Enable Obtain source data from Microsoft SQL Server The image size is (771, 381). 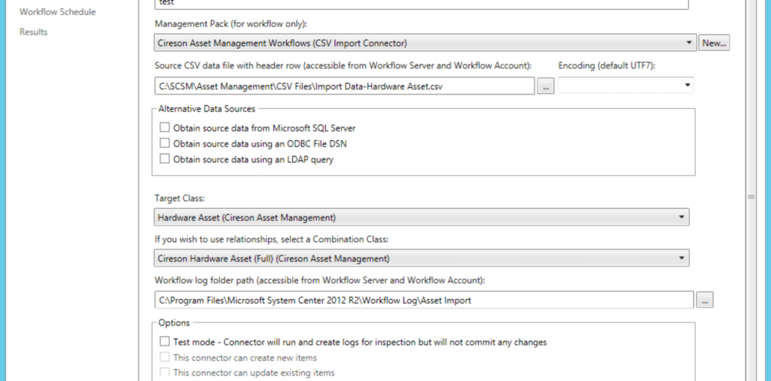tap(165, 128)
